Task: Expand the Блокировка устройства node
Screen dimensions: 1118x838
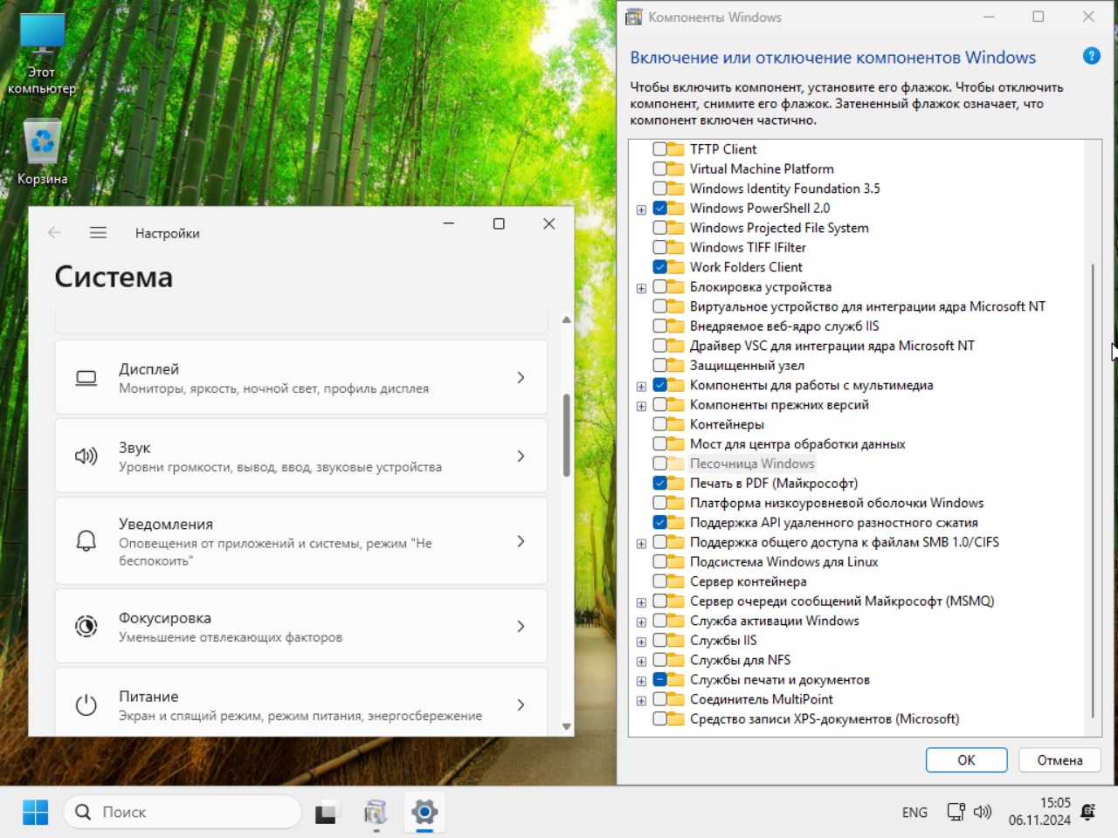Action: [x=641, y=288]
